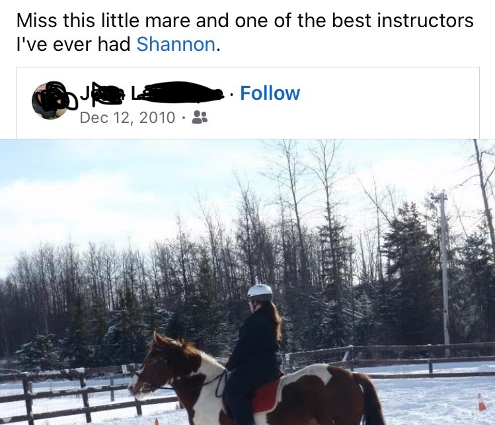Click the orange-and-white striped cone in snow

[481, 402]
